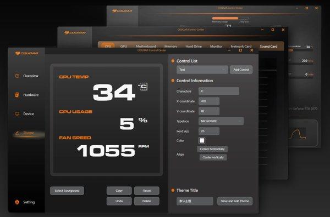The width and height of the screenshot is (330, 217).
Task: Select the 5 usage value in preview
Action: (127, 124)
